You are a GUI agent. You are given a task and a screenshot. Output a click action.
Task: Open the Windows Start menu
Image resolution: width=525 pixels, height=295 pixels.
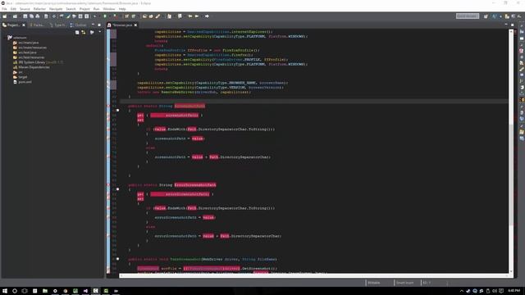pos(5,291)
